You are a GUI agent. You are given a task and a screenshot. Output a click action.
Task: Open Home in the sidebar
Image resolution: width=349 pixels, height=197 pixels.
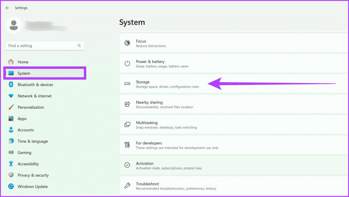45,62
